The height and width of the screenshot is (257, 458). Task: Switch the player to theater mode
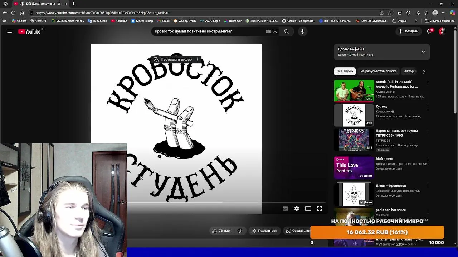tap(308, 209)
